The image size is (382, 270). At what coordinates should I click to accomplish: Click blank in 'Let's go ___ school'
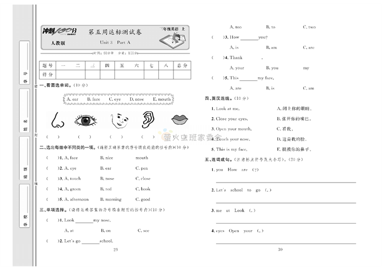91,242
